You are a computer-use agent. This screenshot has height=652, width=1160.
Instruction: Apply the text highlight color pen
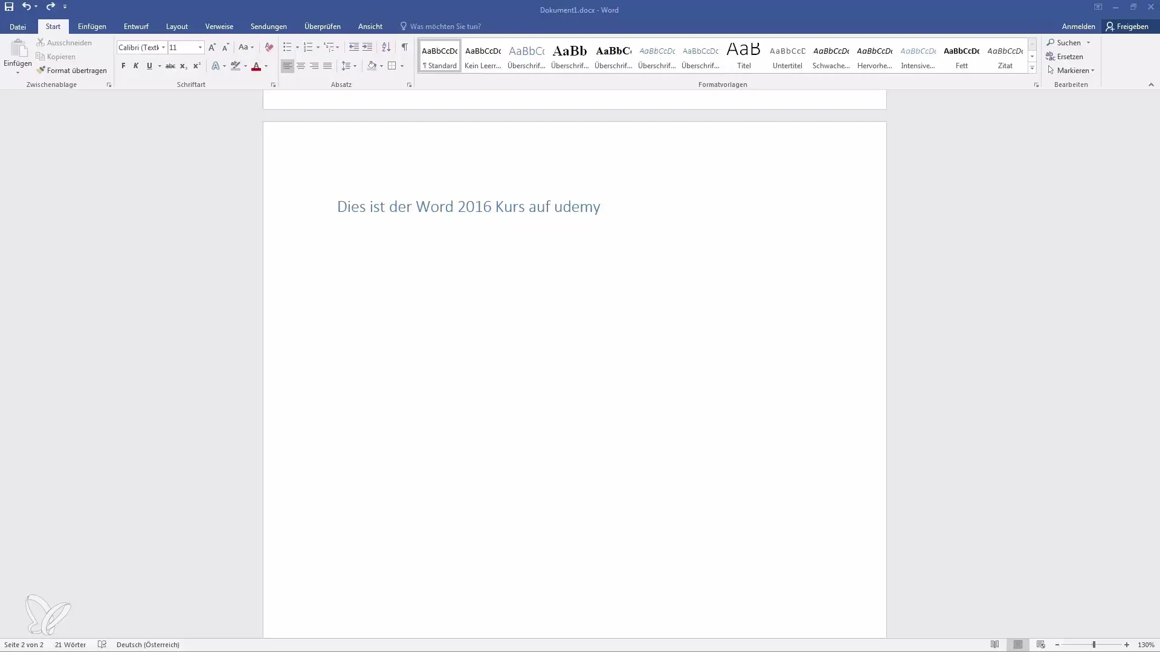coord(236,66)
